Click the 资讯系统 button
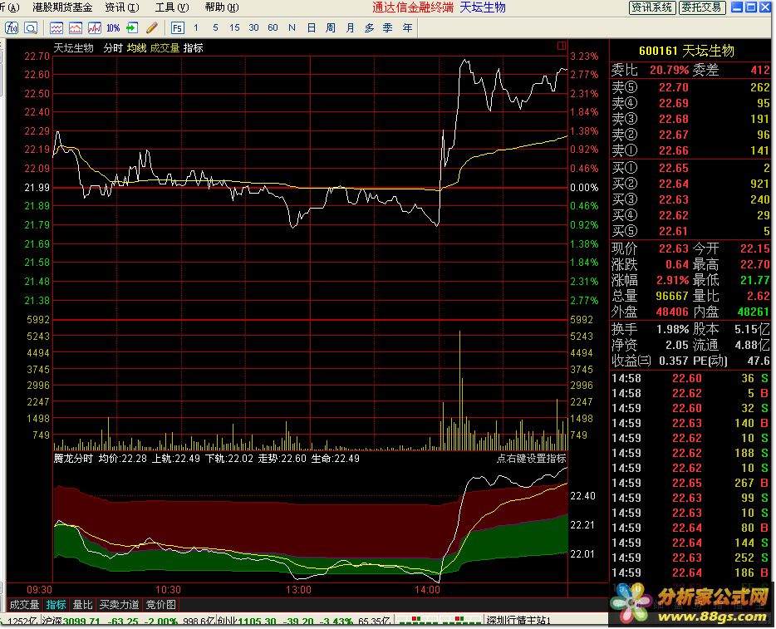The width and height of the screenshot is (776, 629). (x=651, y=7)
